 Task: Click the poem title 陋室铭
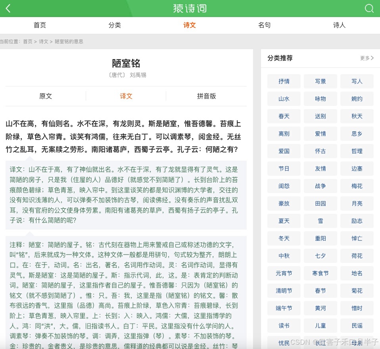[x=126, y=63]
